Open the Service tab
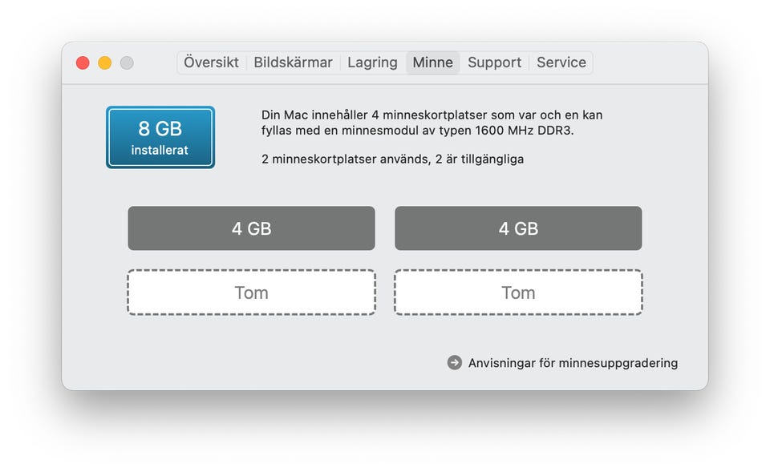 click(561, 63)
